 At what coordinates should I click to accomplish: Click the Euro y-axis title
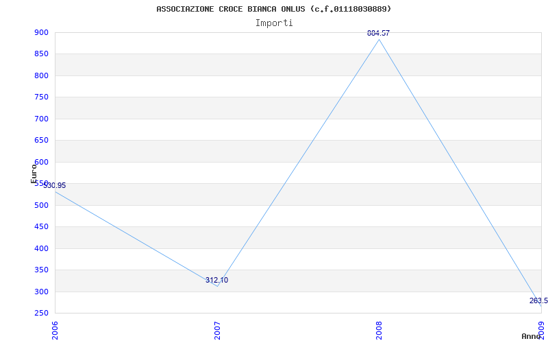point(34,174)
